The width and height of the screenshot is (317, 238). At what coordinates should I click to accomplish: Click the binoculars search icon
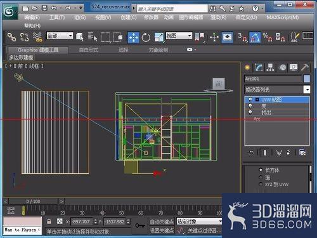pos(213,9)
